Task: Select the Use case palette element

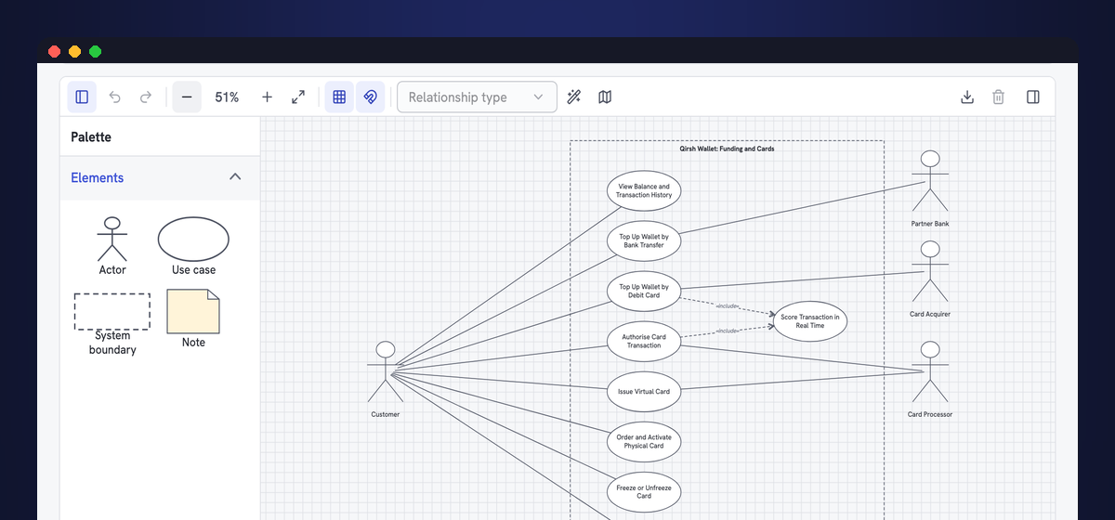Action: click(x=193, y=246)
